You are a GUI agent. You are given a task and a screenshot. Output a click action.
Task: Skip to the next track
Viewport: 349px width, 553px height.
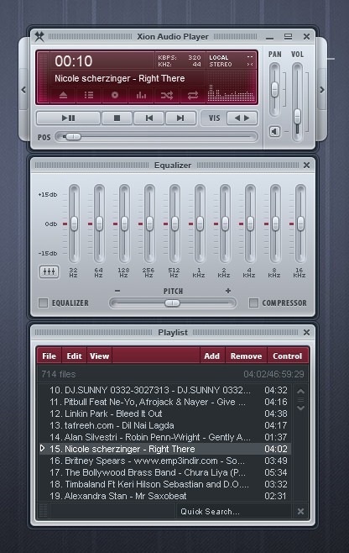180,118
